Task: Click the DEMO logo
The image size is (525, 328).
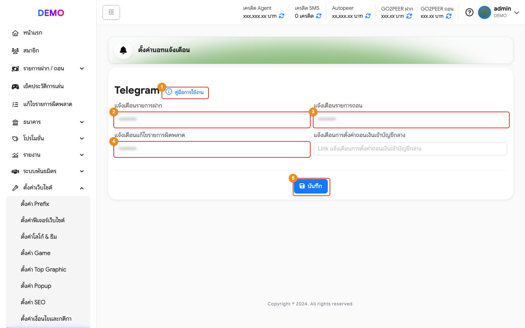Action: pyautogui.click(x=51, y=13)
